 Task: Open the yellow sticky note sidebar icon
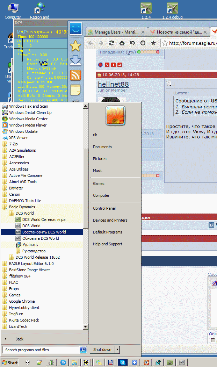pyautogui.click(x=75, y=90)
